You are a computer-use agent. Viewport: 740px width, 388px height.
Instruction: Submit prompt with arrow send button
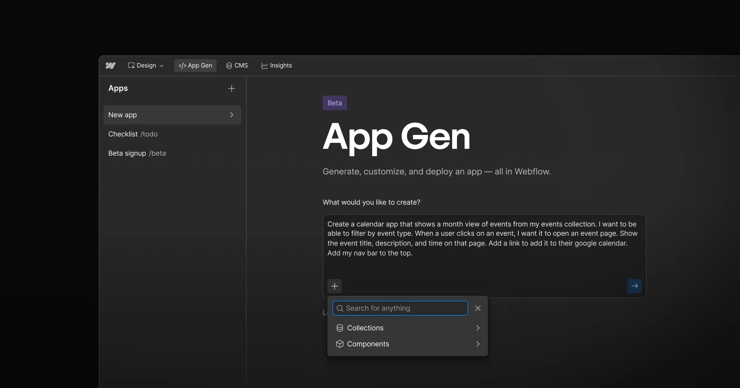tap(634, 286)
